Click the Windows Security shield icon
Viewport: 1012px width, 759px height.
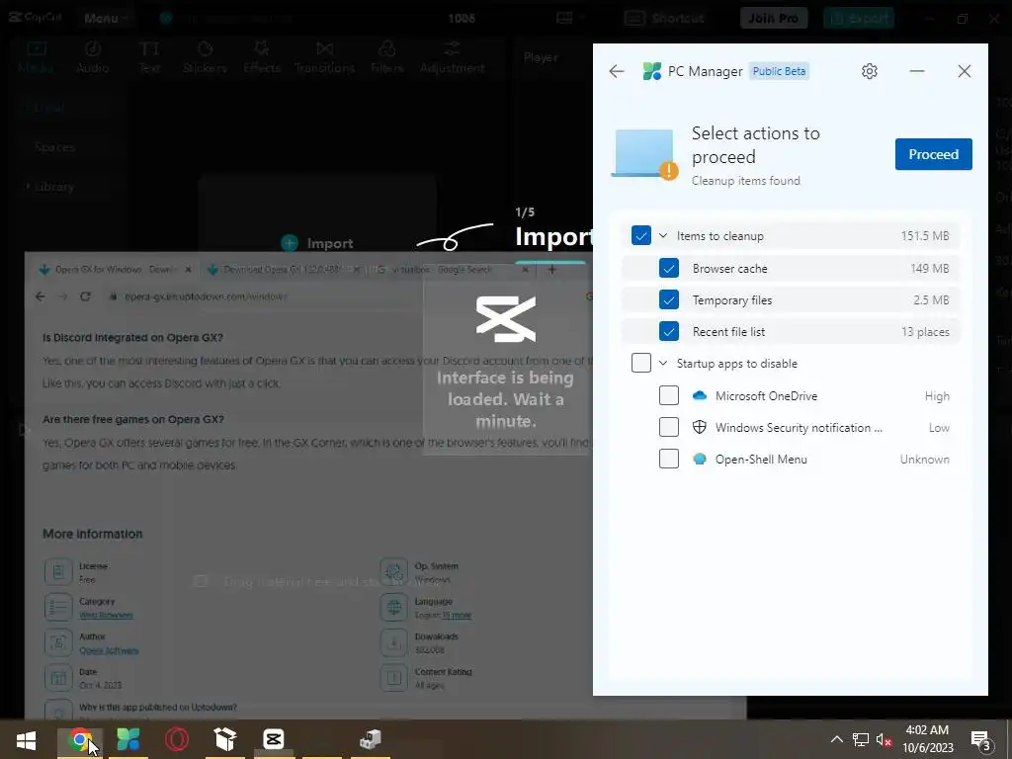(699, 427)
